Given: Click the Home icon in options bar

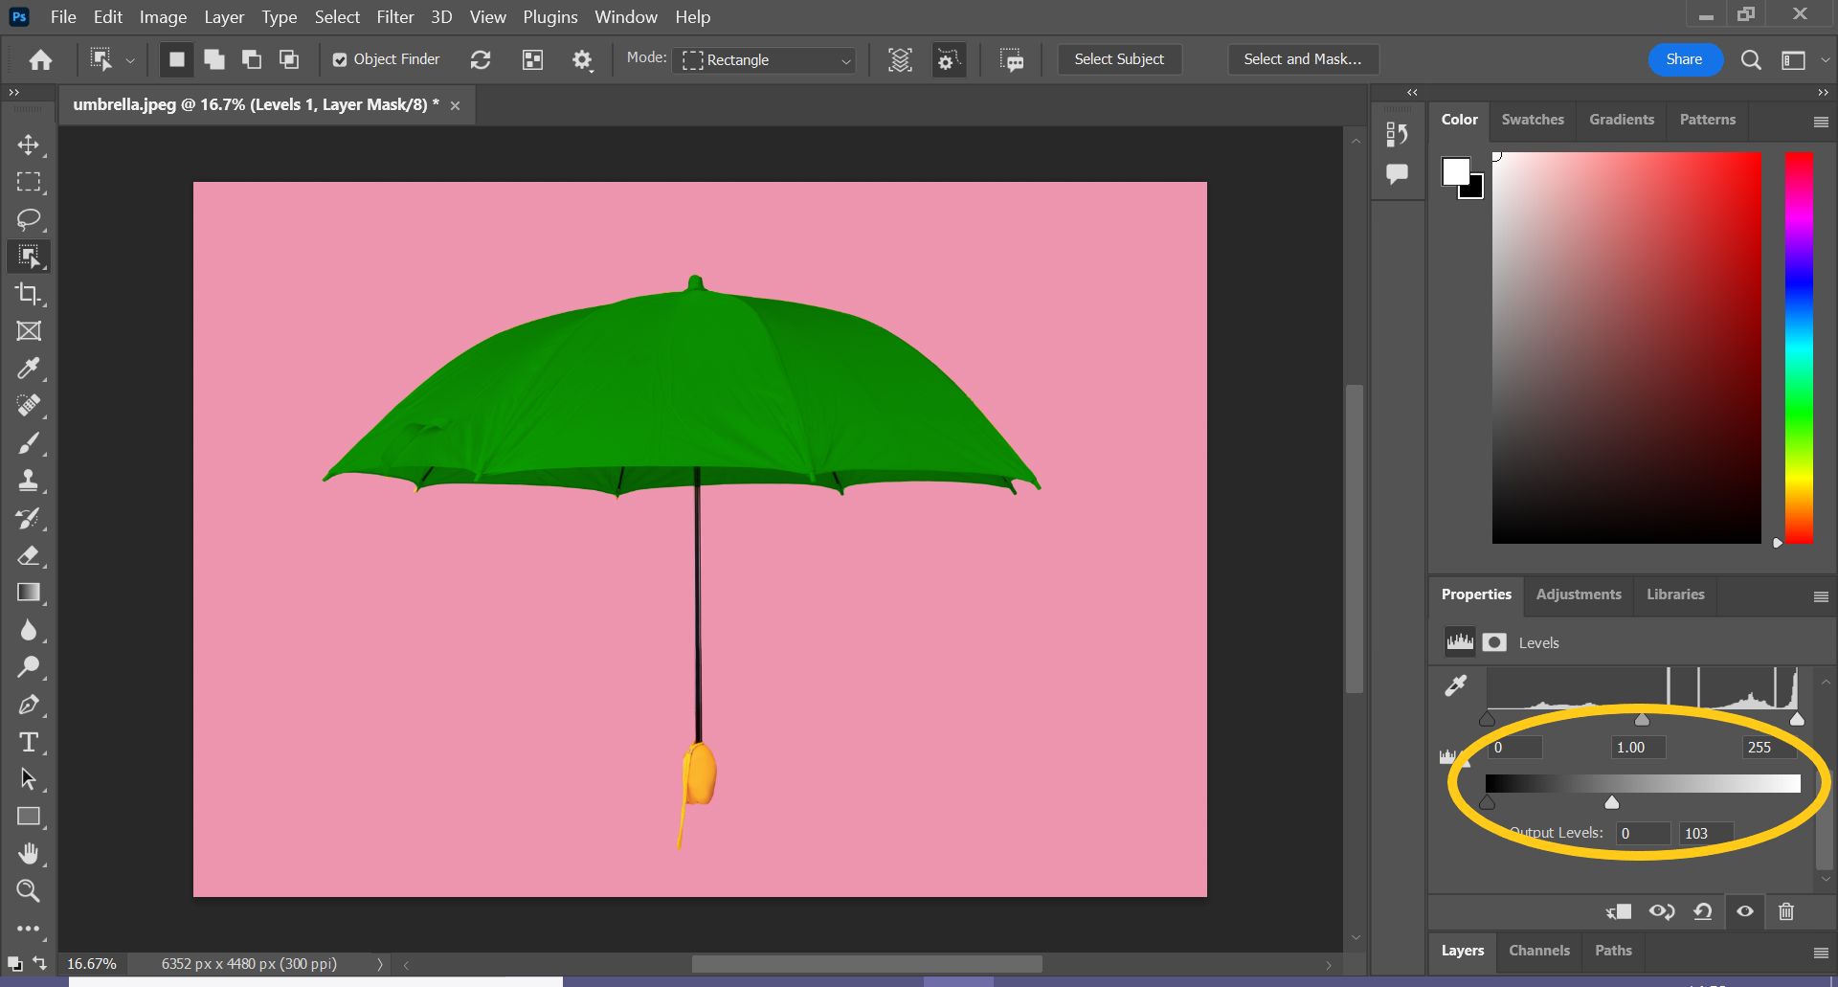Looking at the screenshot, I should pyautogui.click(x=40, y=60).
